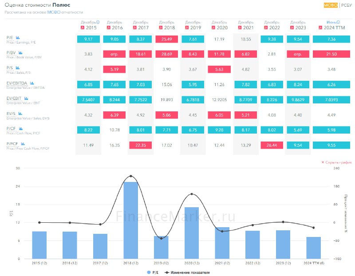Click the 2024 TTM (6) x-axis label
355x276 pixels.
(314, 263)
